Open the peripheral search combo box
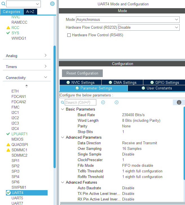 pyautogui.click(x=24, y=4)
